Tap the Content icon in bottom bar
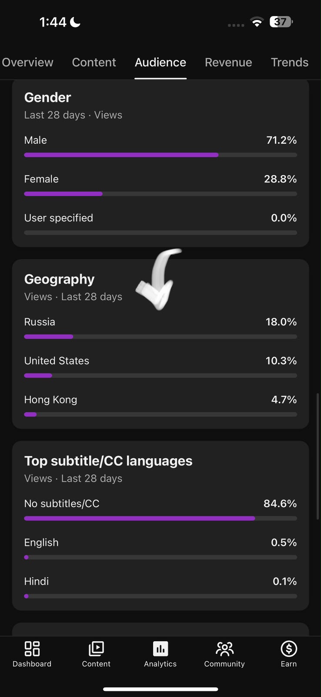Viewport: 321px width, 697px height. coord(96,649)
